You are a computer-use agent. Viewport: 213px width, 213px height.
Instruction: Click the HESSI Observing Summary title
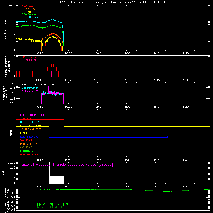113,2
